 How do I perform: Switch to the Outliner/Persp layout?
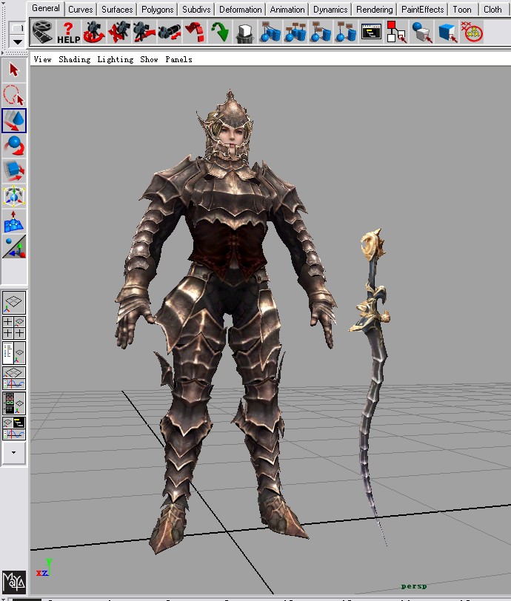coord(14,353)
